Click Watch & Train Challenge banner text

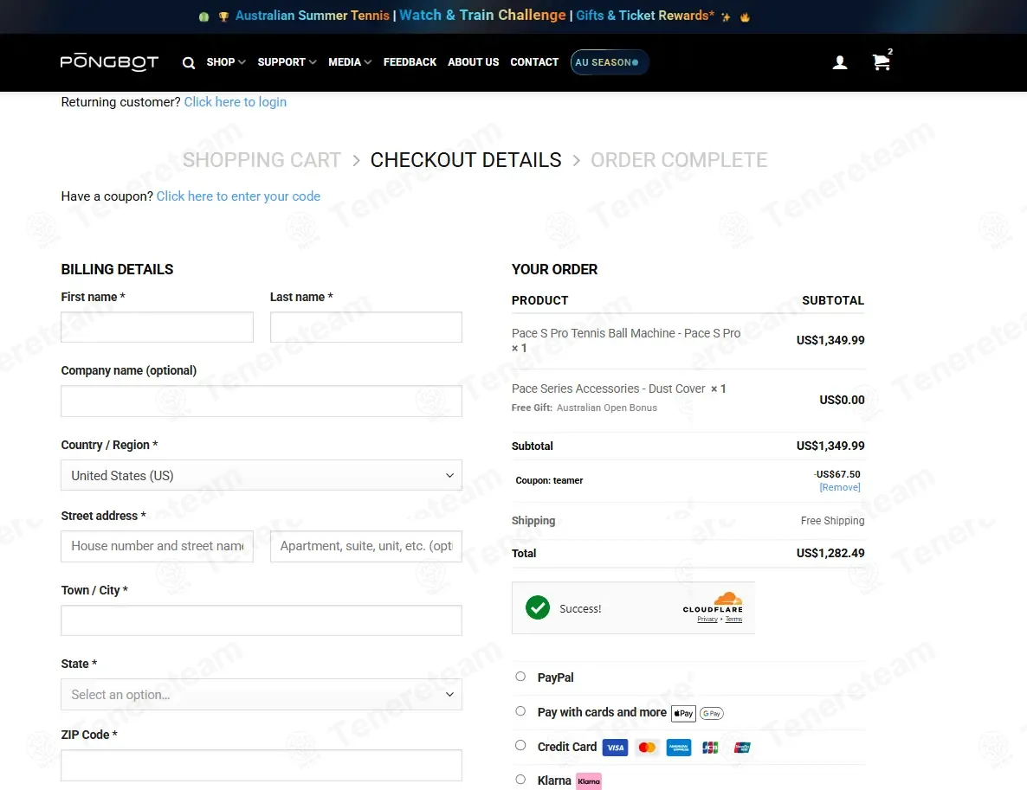482,15
